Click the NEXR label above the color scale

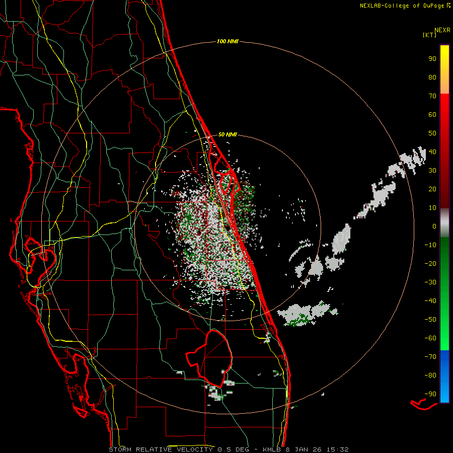click(x=442, y=30)
